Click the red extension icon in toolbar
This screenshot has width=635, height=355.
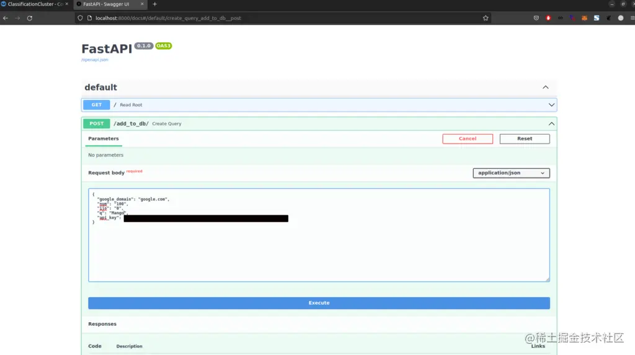548,18
